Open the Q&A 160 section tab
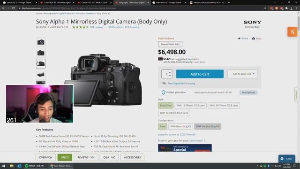 (109, 157)
